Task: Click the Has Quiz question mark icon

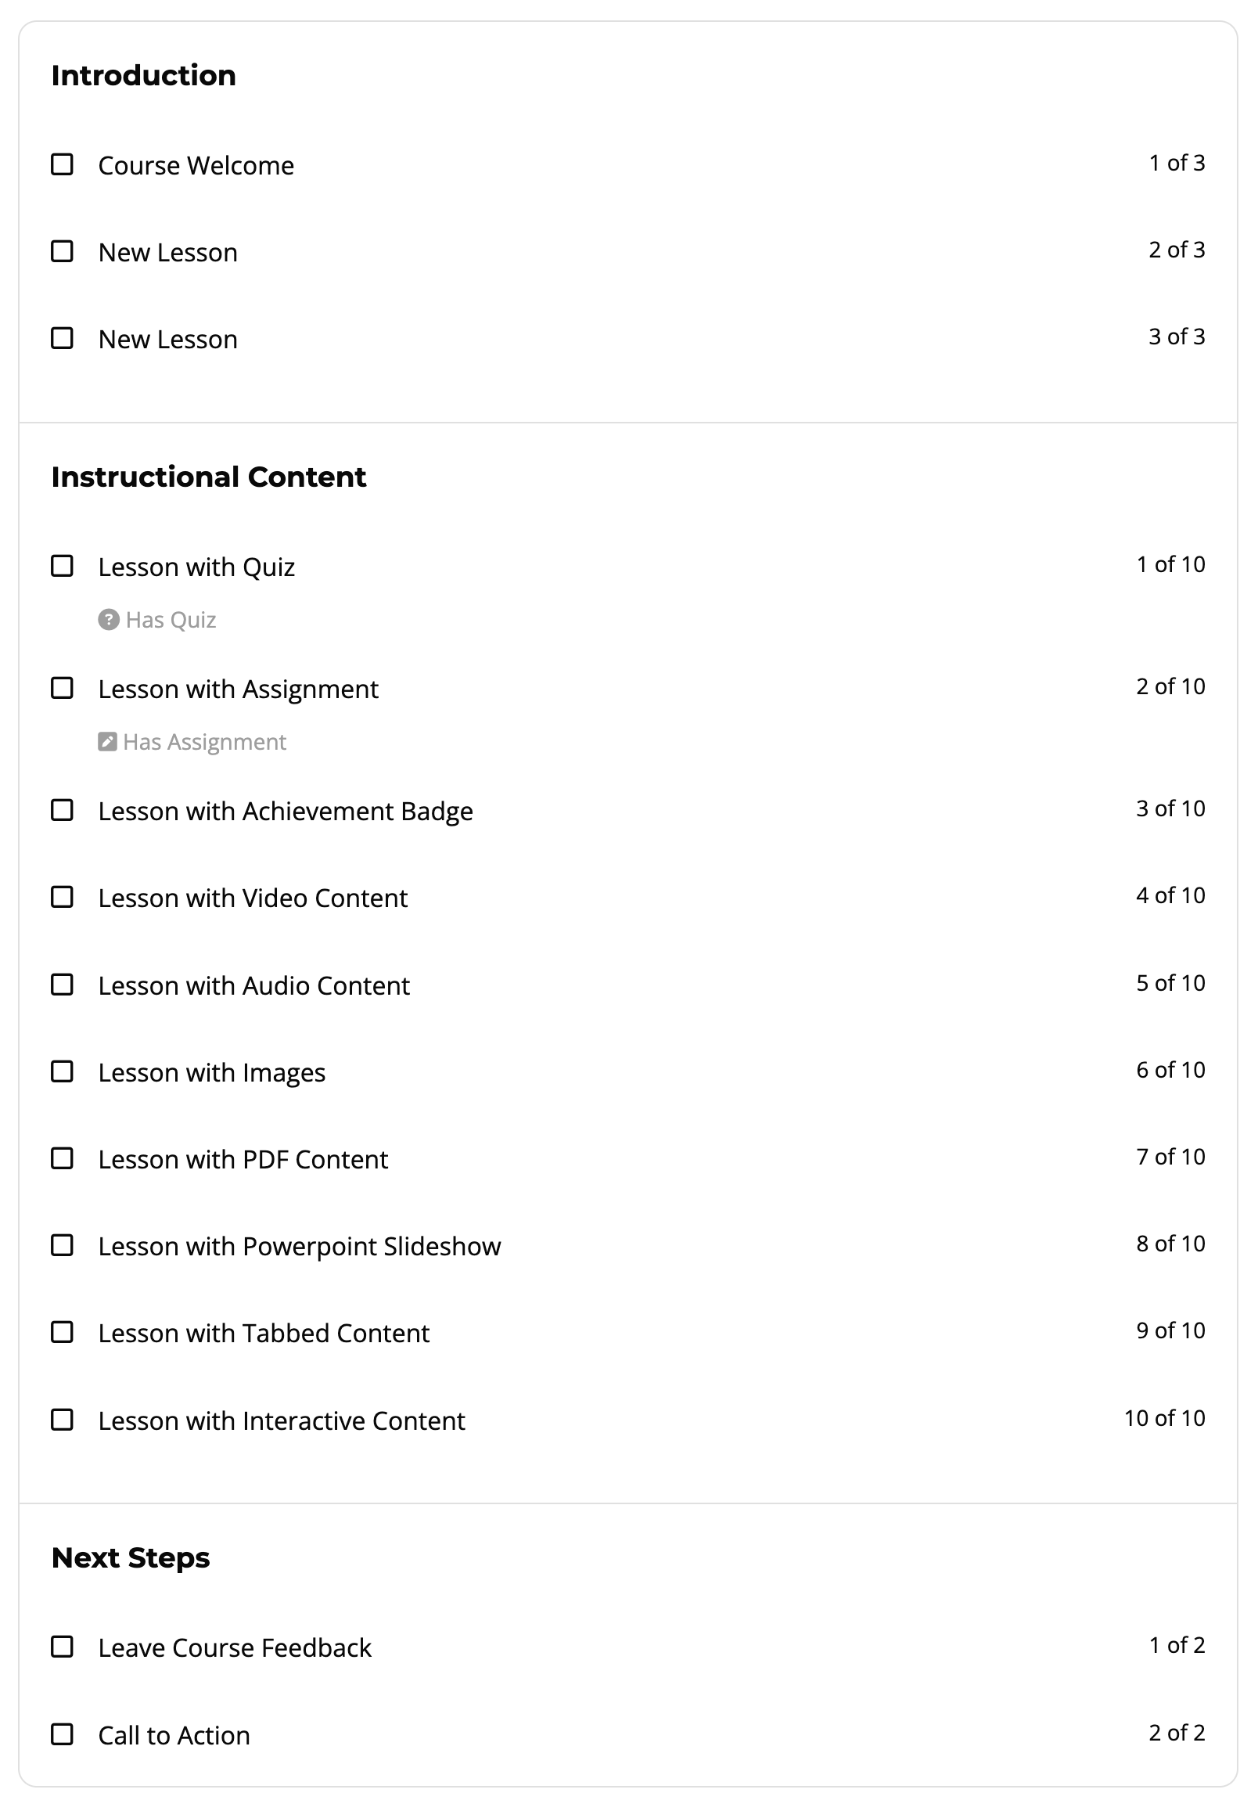Action: [108, 620]
